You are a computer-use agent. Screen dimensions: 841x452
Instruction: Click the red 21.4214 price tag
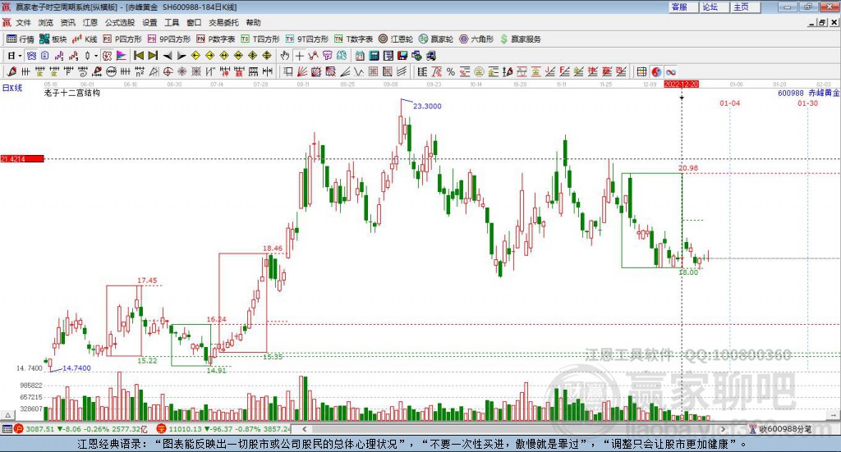tap(22, 158)
